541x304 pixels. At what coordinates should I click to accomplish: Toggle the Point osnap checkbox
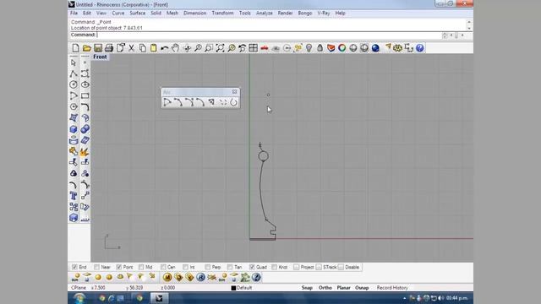click(x=118, y=267)
